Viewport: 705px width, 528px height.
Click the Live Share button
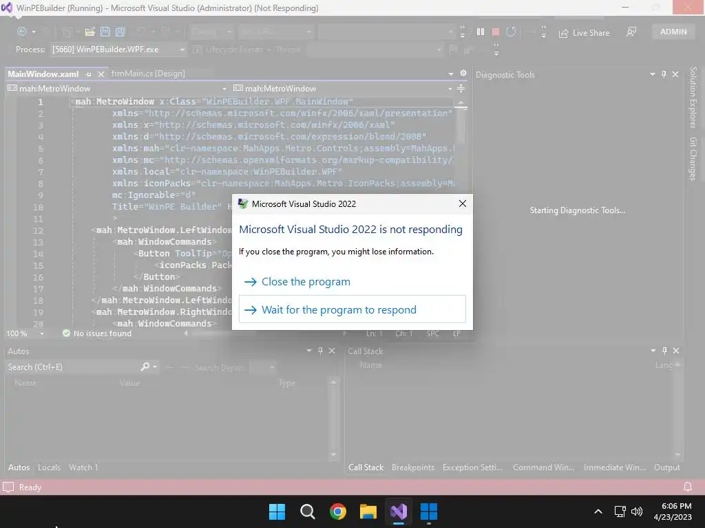pos(584,33)
